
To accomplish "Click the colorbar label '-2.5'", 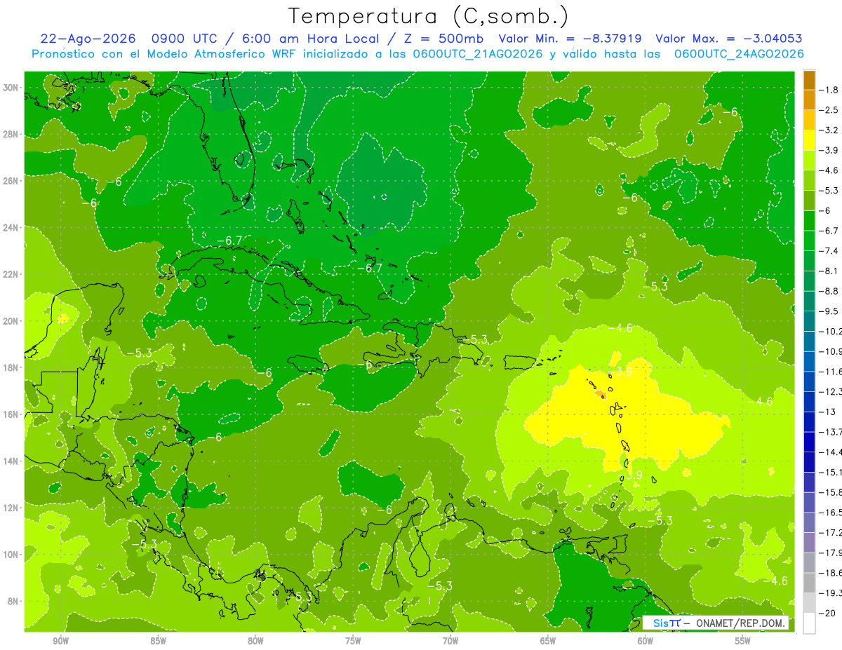I will click(829, 110).
